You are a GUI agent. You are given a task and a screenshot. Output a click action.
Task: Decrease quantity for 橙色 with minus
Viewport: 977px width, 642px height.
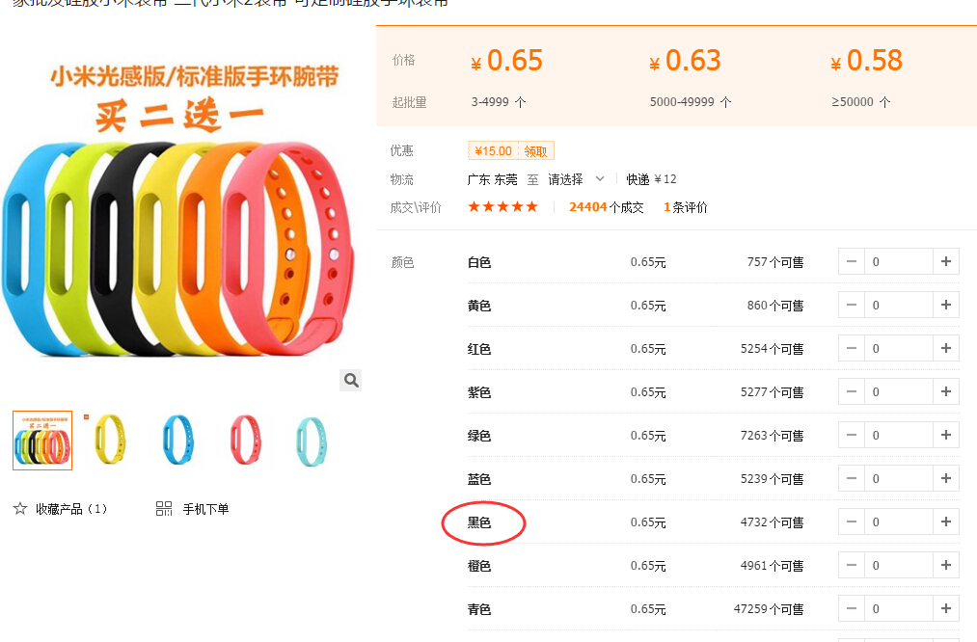851,565
